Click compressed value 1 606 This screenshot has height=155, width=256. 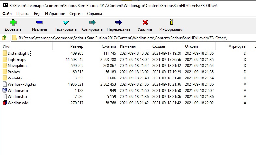tap(111, 78)
